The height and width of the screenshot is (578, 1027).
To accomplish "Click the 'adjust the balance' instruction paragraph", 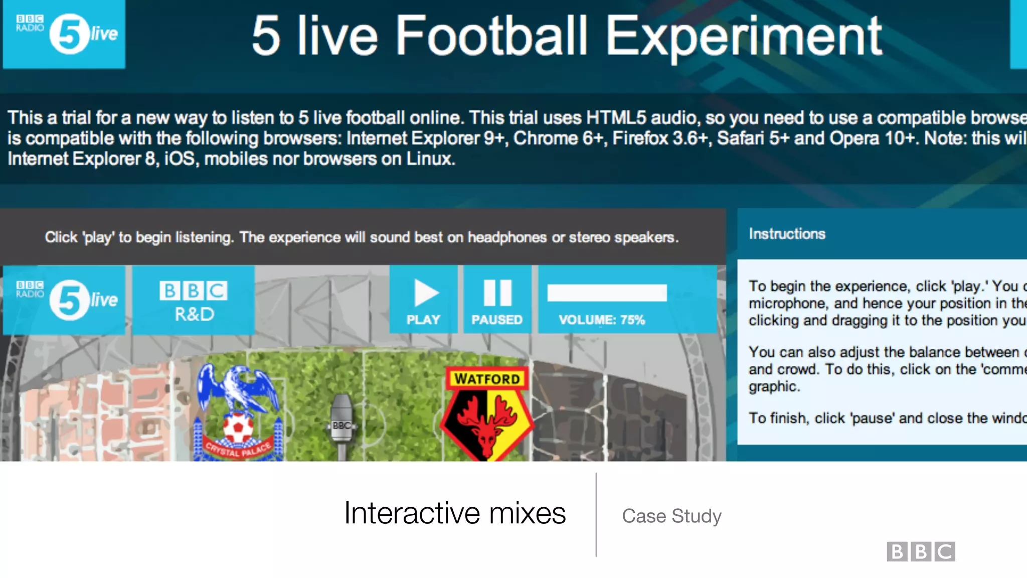I will (888, 369).
